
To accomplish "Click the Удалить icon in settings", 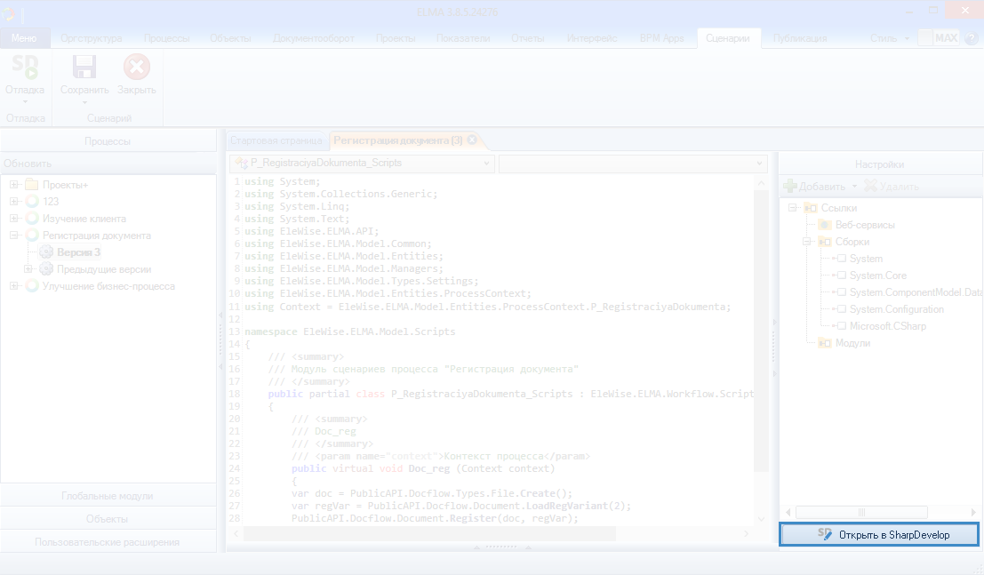I will point(871,187).
